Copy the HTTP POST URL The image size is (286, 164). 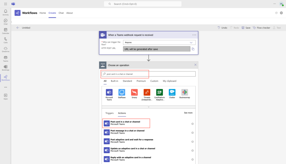coord(193,49)
